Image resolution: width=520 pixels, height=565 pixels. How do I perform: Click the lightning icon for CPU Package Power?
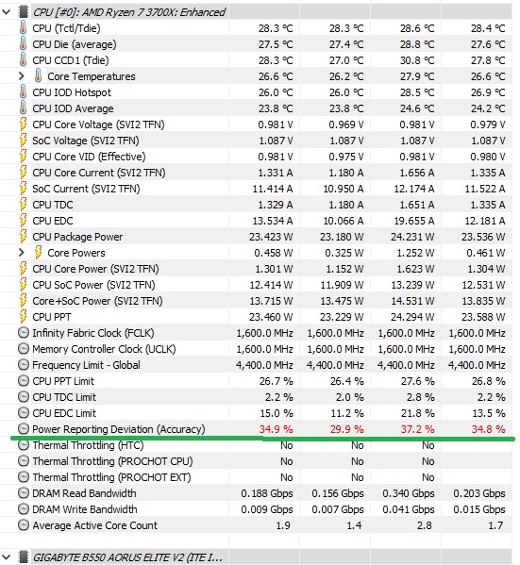(x=23, y=237)
